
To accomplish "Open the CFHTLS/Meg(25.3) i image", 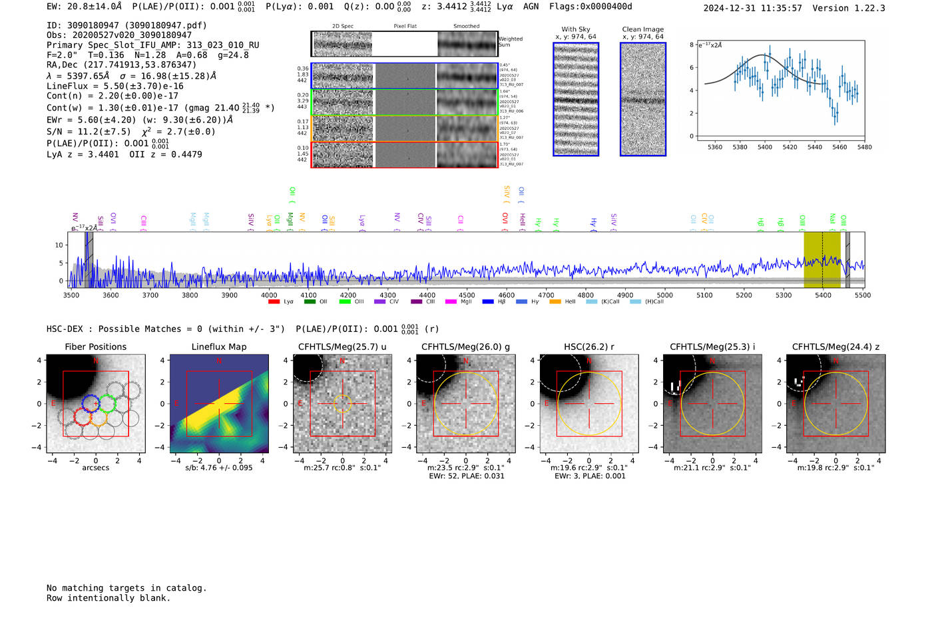I will [712, 404].
